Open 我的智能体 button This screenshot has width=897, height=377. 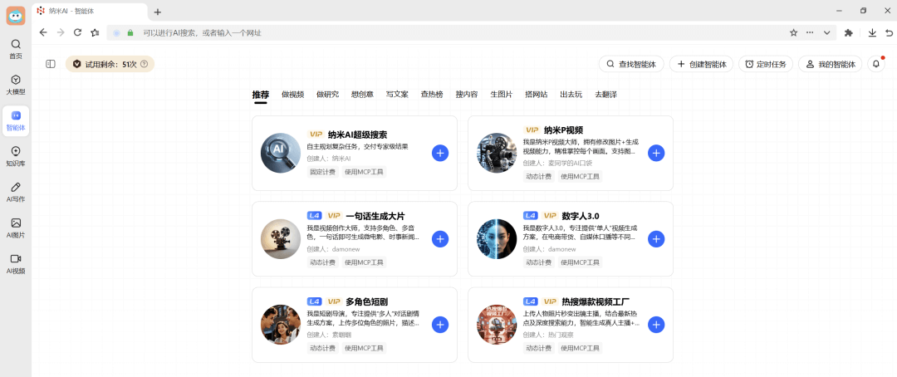831,64
